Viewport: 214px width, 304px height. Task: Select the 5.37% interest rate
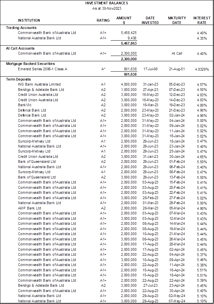coord(202,255)
